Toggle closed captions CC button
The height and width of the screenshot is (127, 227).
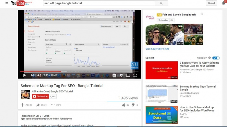(x=114, y=75)
